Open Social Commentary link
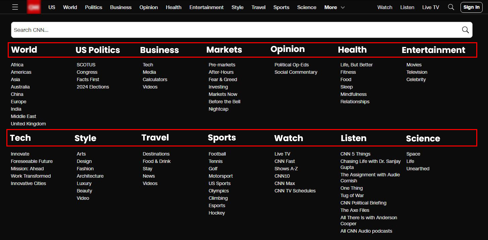Viewport: 488px width, 240px height. click(296, 72)
